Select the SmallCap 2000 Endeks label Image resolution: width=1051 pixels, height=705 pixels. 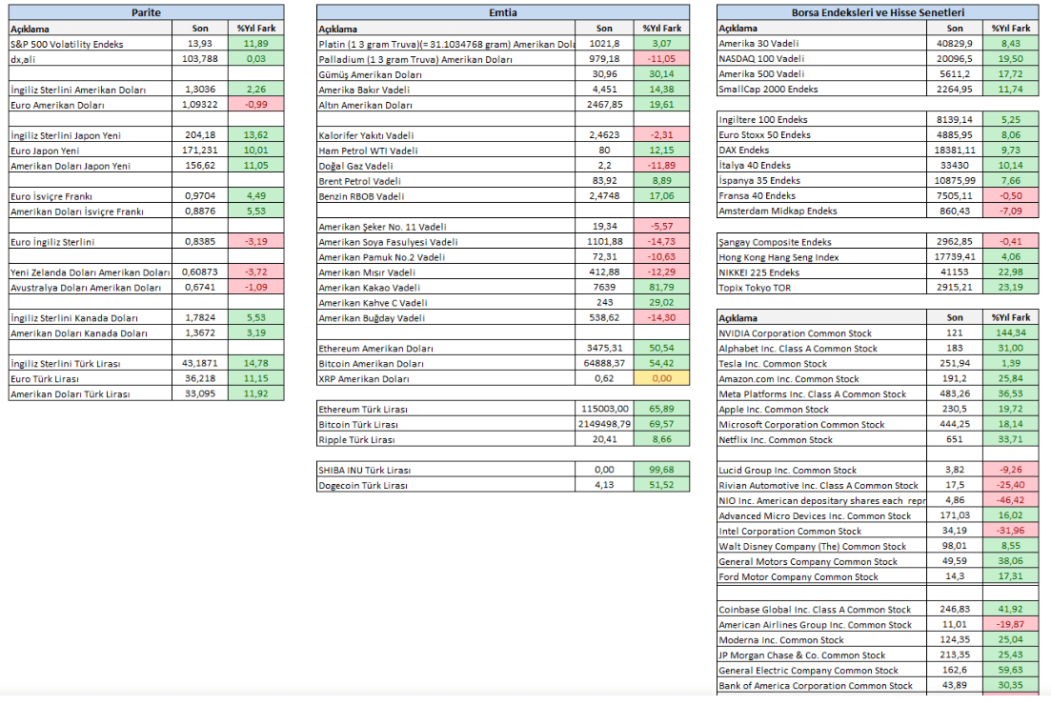(821, 89)
